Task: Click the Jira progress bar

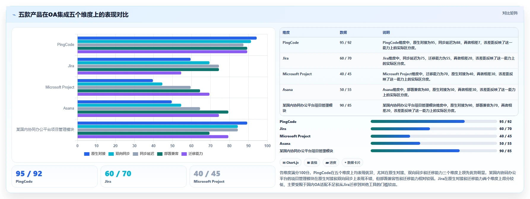Action: click(x=434, y=129)
